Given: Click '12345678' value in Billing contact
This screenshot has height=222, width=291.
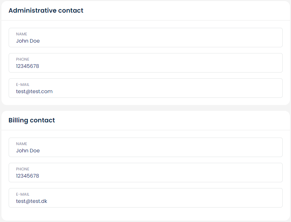Looking at the screenshot, I should point(27,176).
